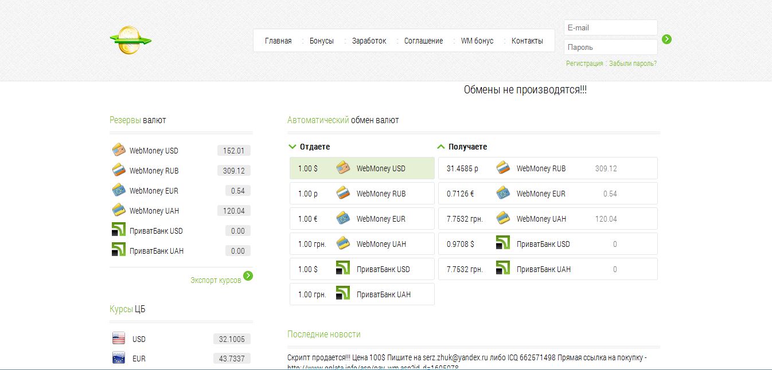The image size is (772, 370).
Task: Click ПриватБанк USD icon in the Резервы list
Action: pyautogui.click(x=119, y=230)
